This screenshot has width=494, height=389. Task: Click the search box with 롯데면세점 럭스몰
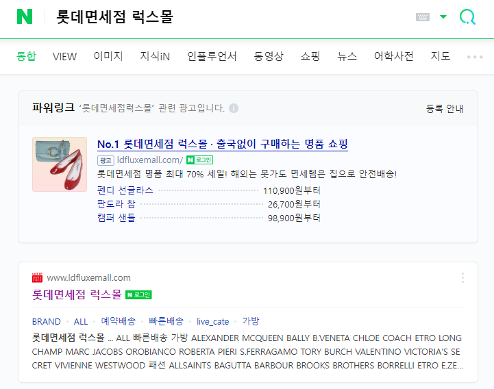pyautogui.click(x=114, y=16)
